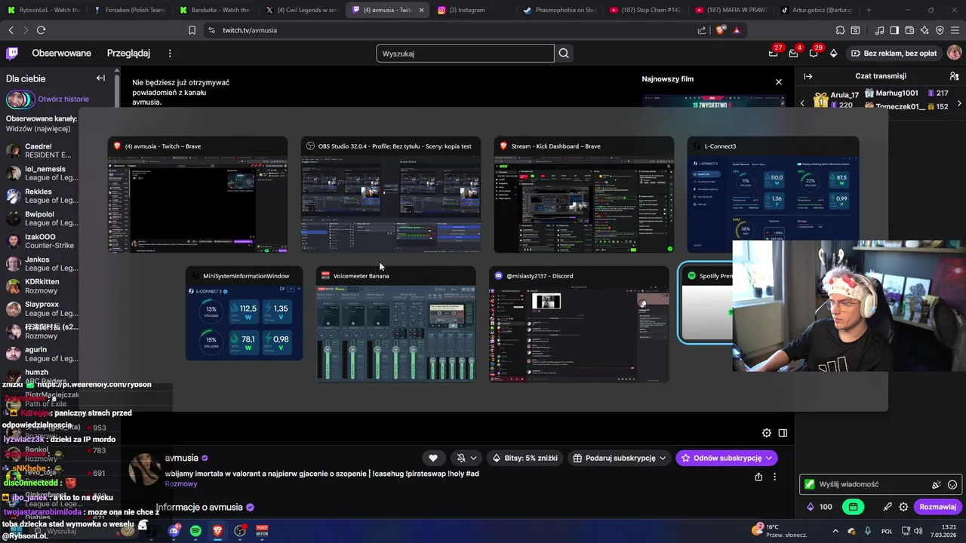Open Twitch inbox notifications with 4 badge
This screenshot has width=966, height=543.
point(793,54)
